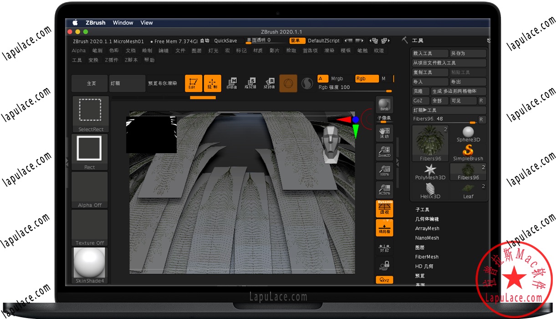Select the Scroll (滚动) hand icon
Screen dimensions: 556x319
(384, 132)
